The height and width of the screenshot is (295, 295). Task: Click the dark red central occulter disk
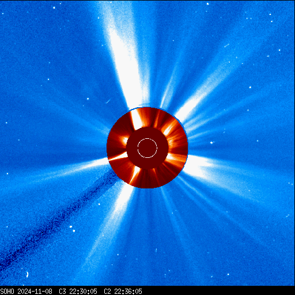(147, 148)
